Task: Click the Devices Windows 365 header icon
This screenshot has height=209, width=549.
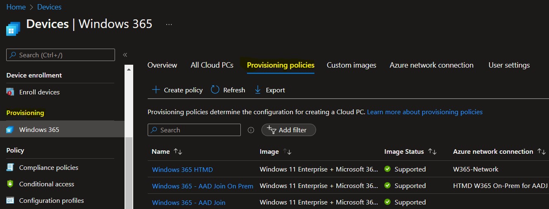Action: pos(13,29)
